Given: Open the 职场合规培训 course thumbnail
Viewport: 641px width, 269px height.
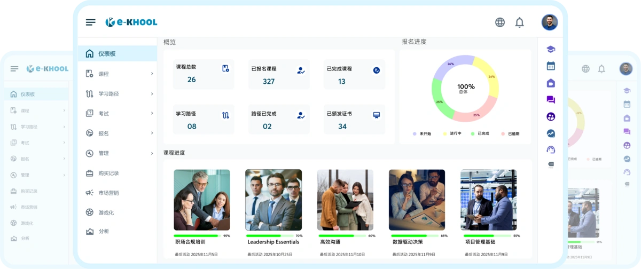Looking at the screenshot, I should tap(202, 200).
